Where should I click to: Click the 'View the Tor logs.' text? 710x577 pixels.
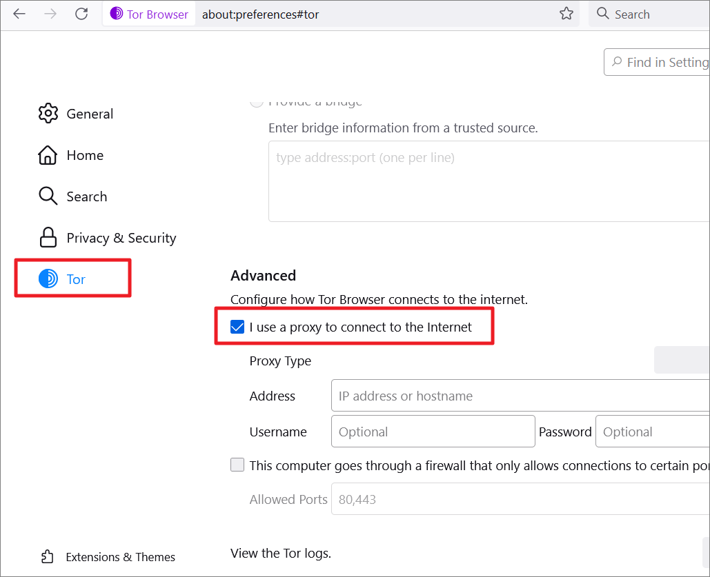click(281, 553)
